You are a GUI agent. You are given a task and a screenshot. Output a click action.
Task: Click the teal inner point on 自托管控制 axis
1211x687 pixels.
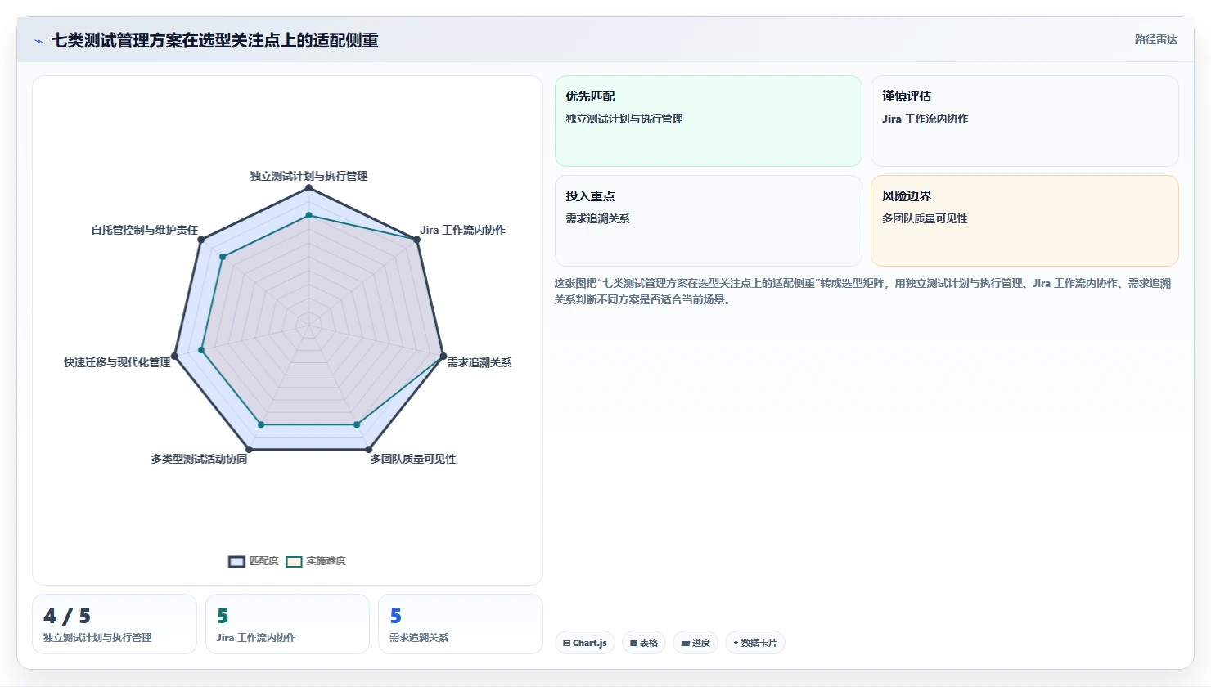click(x=223, y=257)
